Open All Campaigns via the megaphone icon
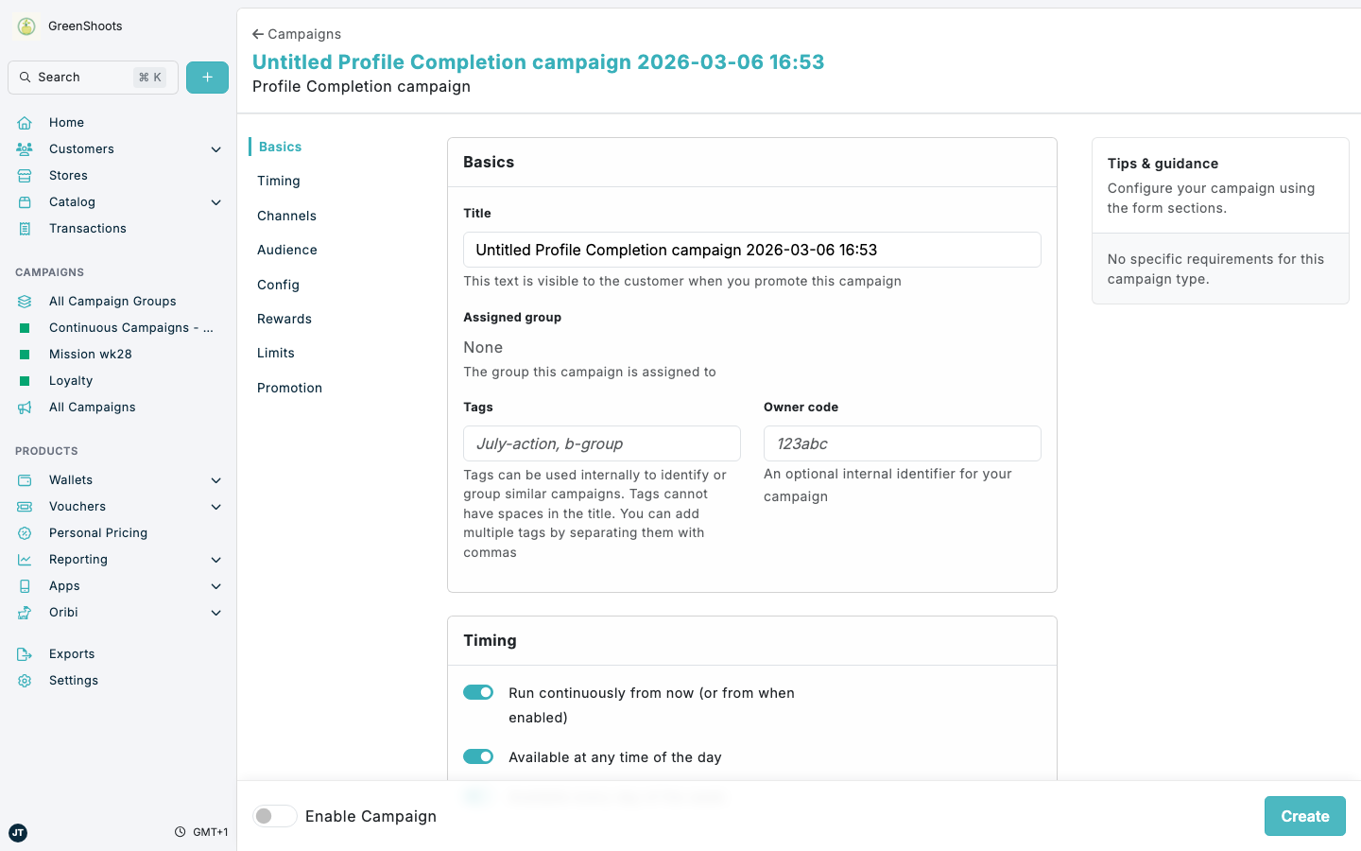Image resolution: width=1361 pixels, height=851 pixels. click(25, 407)
